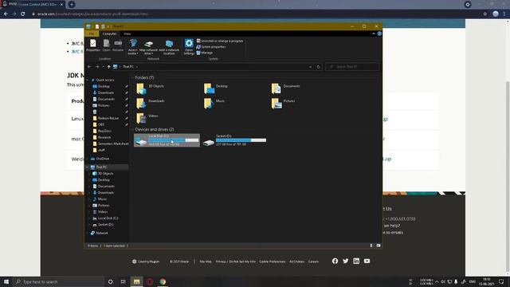This screenshot has width=510, height=287.
Task: Click Oracle page Twitter icon
Action: tap(345, 261)
